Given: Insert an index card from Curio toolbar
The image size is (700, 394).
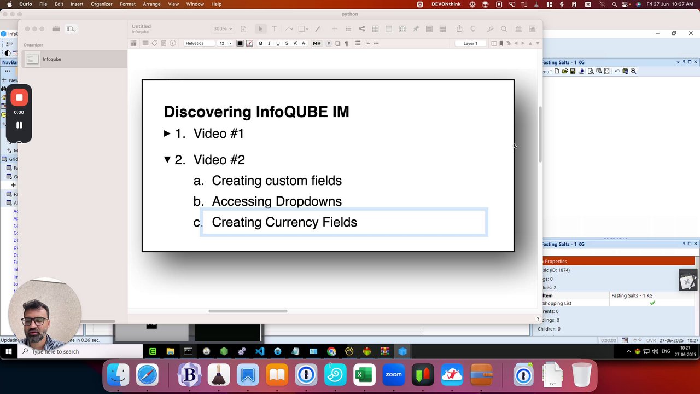Looking at the screenshot, I should pyautogui.click(x=389, y=29).
